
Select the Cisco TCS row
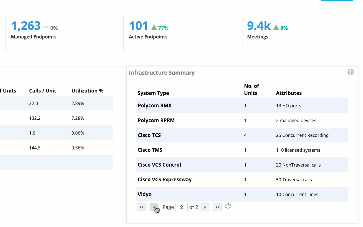(x=242, y=135)
